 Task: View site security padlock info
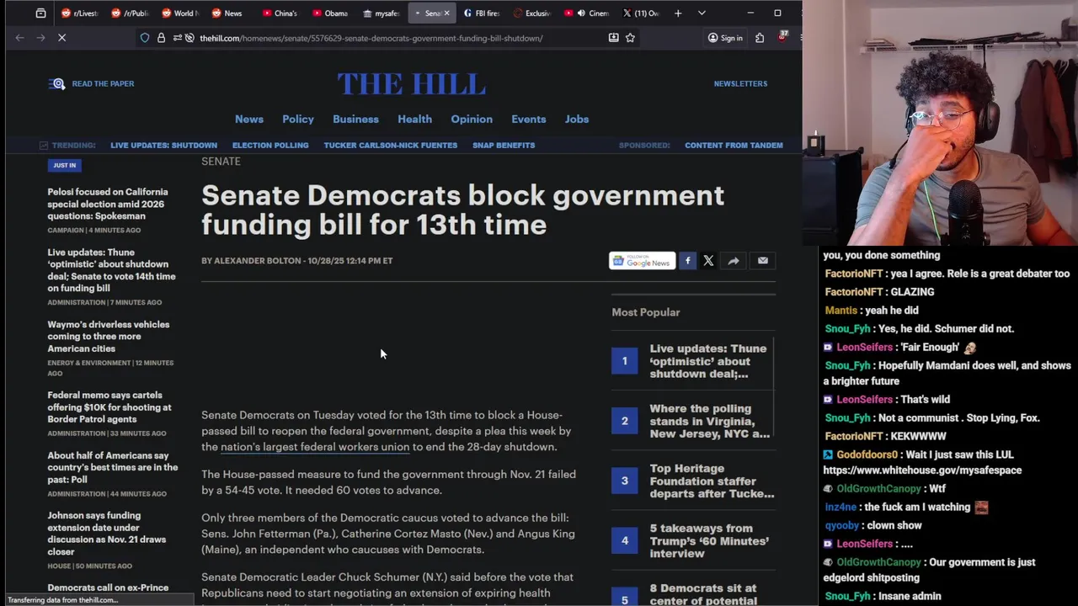point(161,38)
